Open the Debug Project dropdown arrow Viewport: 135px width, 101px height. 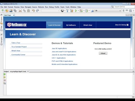click(84, 11)
